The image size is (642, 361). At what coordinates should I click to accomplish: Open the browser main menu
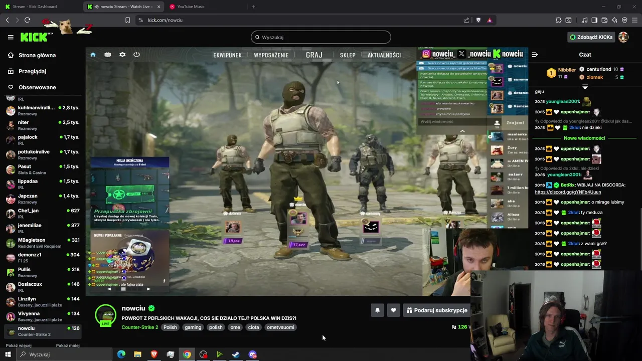pyautogui.click(x=635, y=20)
